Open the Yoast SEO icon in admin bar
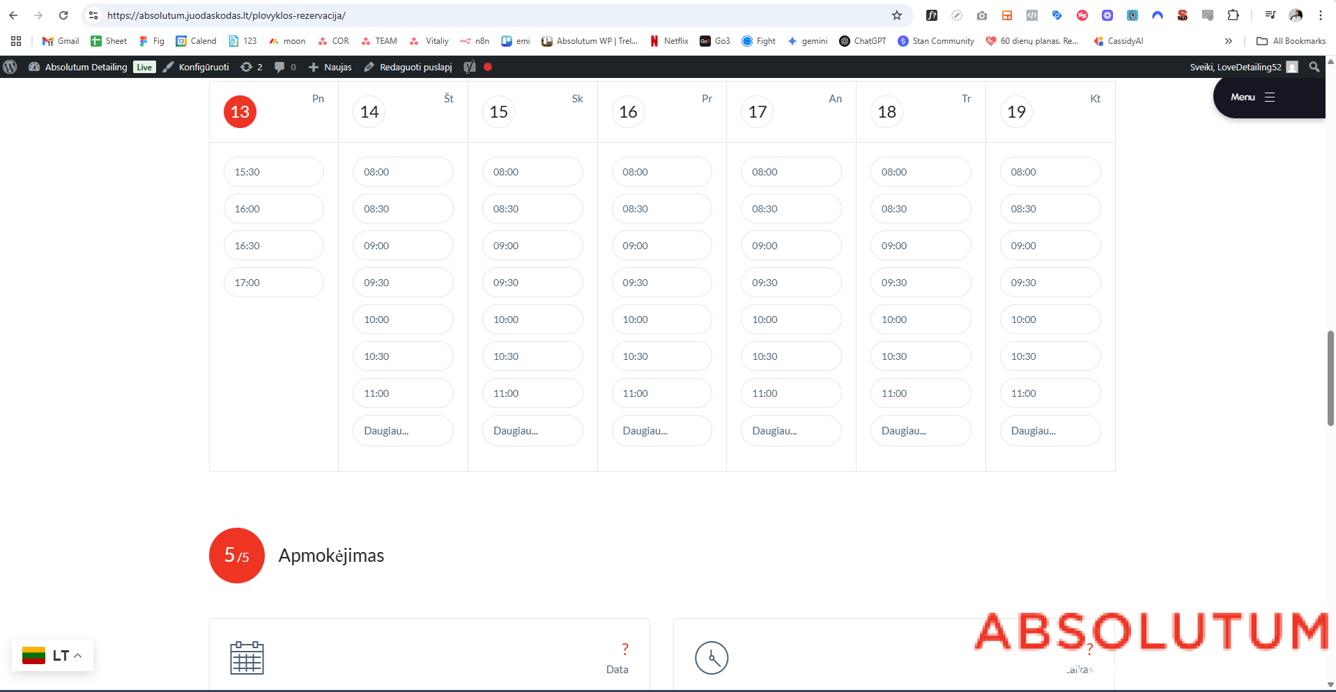The image size is (1336, 692). [470, 67]
